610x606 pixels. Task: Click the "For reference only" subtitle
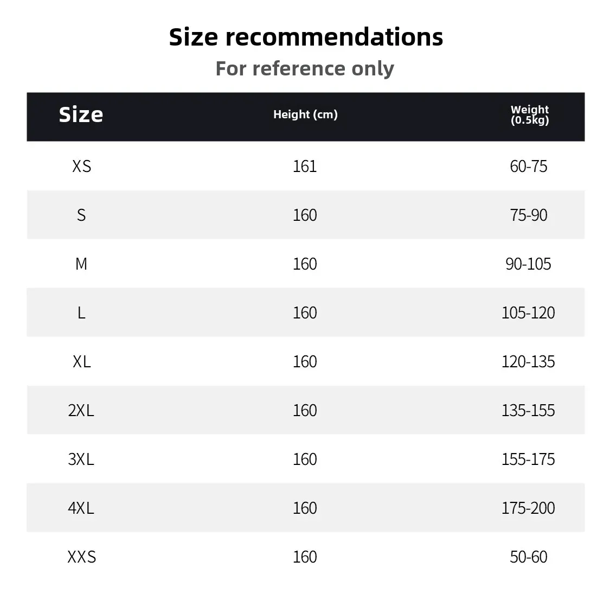coord(305,68)
